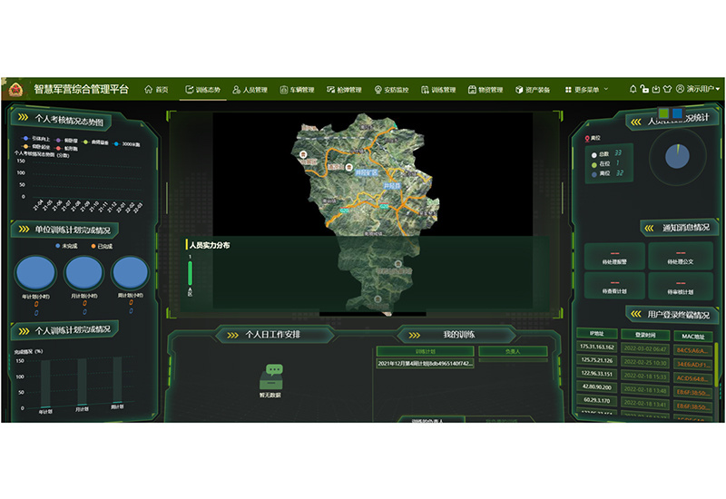Open the 演示用户 account dropdown
Viewport: 726px width, 499px height.
698,90
